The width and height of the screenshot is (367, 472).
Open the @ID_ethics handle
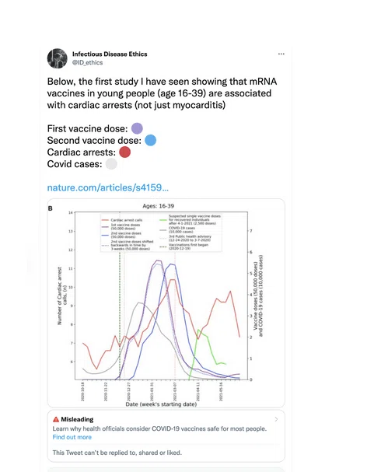pyautogui.click(x=87, y=63)
